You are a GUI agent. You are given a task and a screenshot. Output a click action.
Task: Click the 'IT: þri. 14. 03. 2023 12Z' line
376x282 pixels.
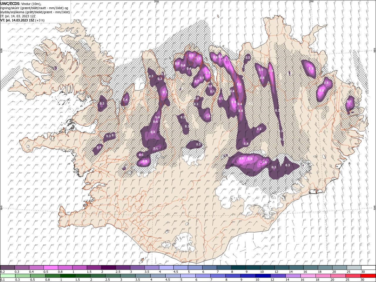[18, 16]
